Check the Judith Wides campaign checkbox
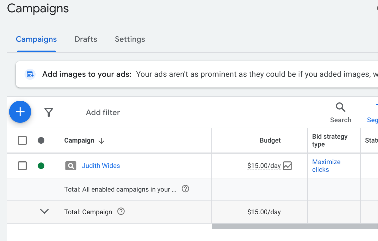This screenshot has height=241, width=378. 22,166
